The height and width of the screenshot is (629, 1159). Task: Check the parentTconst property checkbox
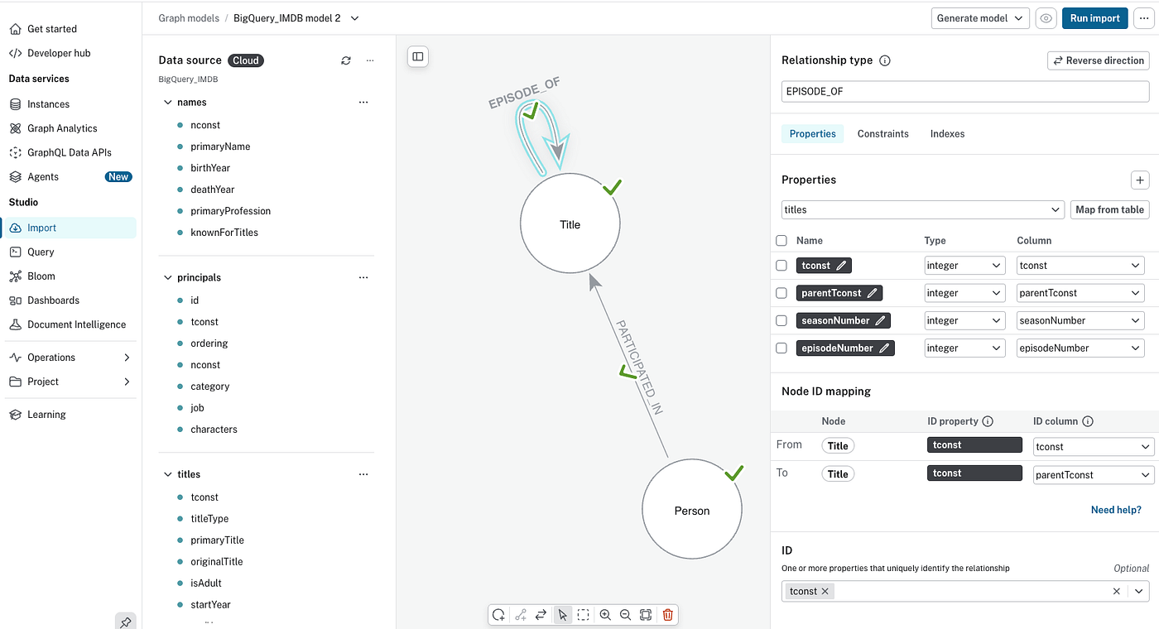[781, 293]
